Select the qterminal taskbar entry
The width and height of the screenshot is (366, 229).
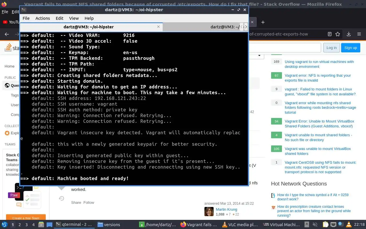pos(74,224)
